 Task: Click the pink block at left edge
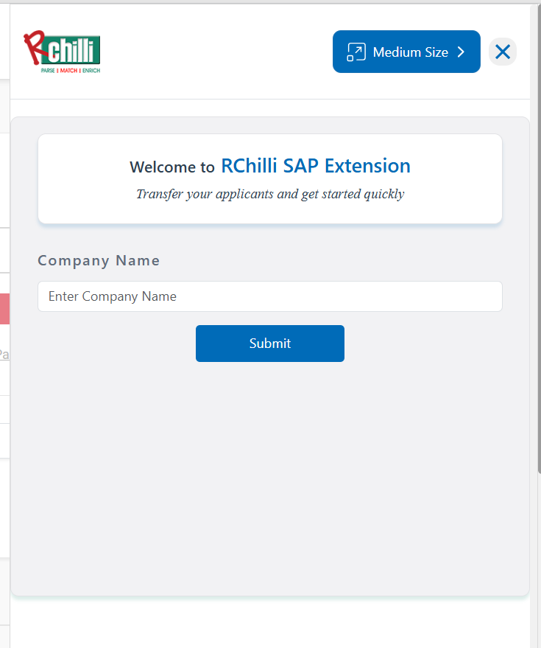click(4, 309)
